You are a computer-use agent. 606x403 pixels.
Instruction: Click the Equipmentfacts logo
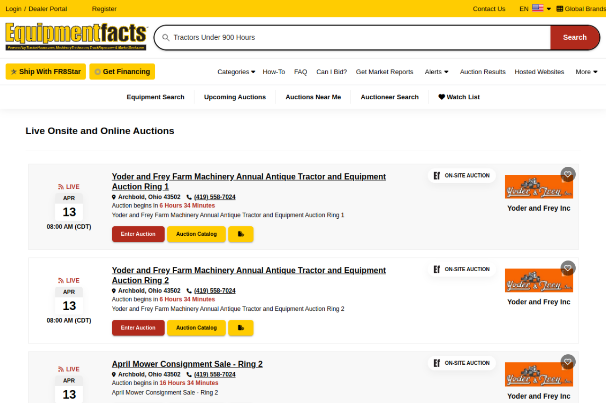(76, 36)
